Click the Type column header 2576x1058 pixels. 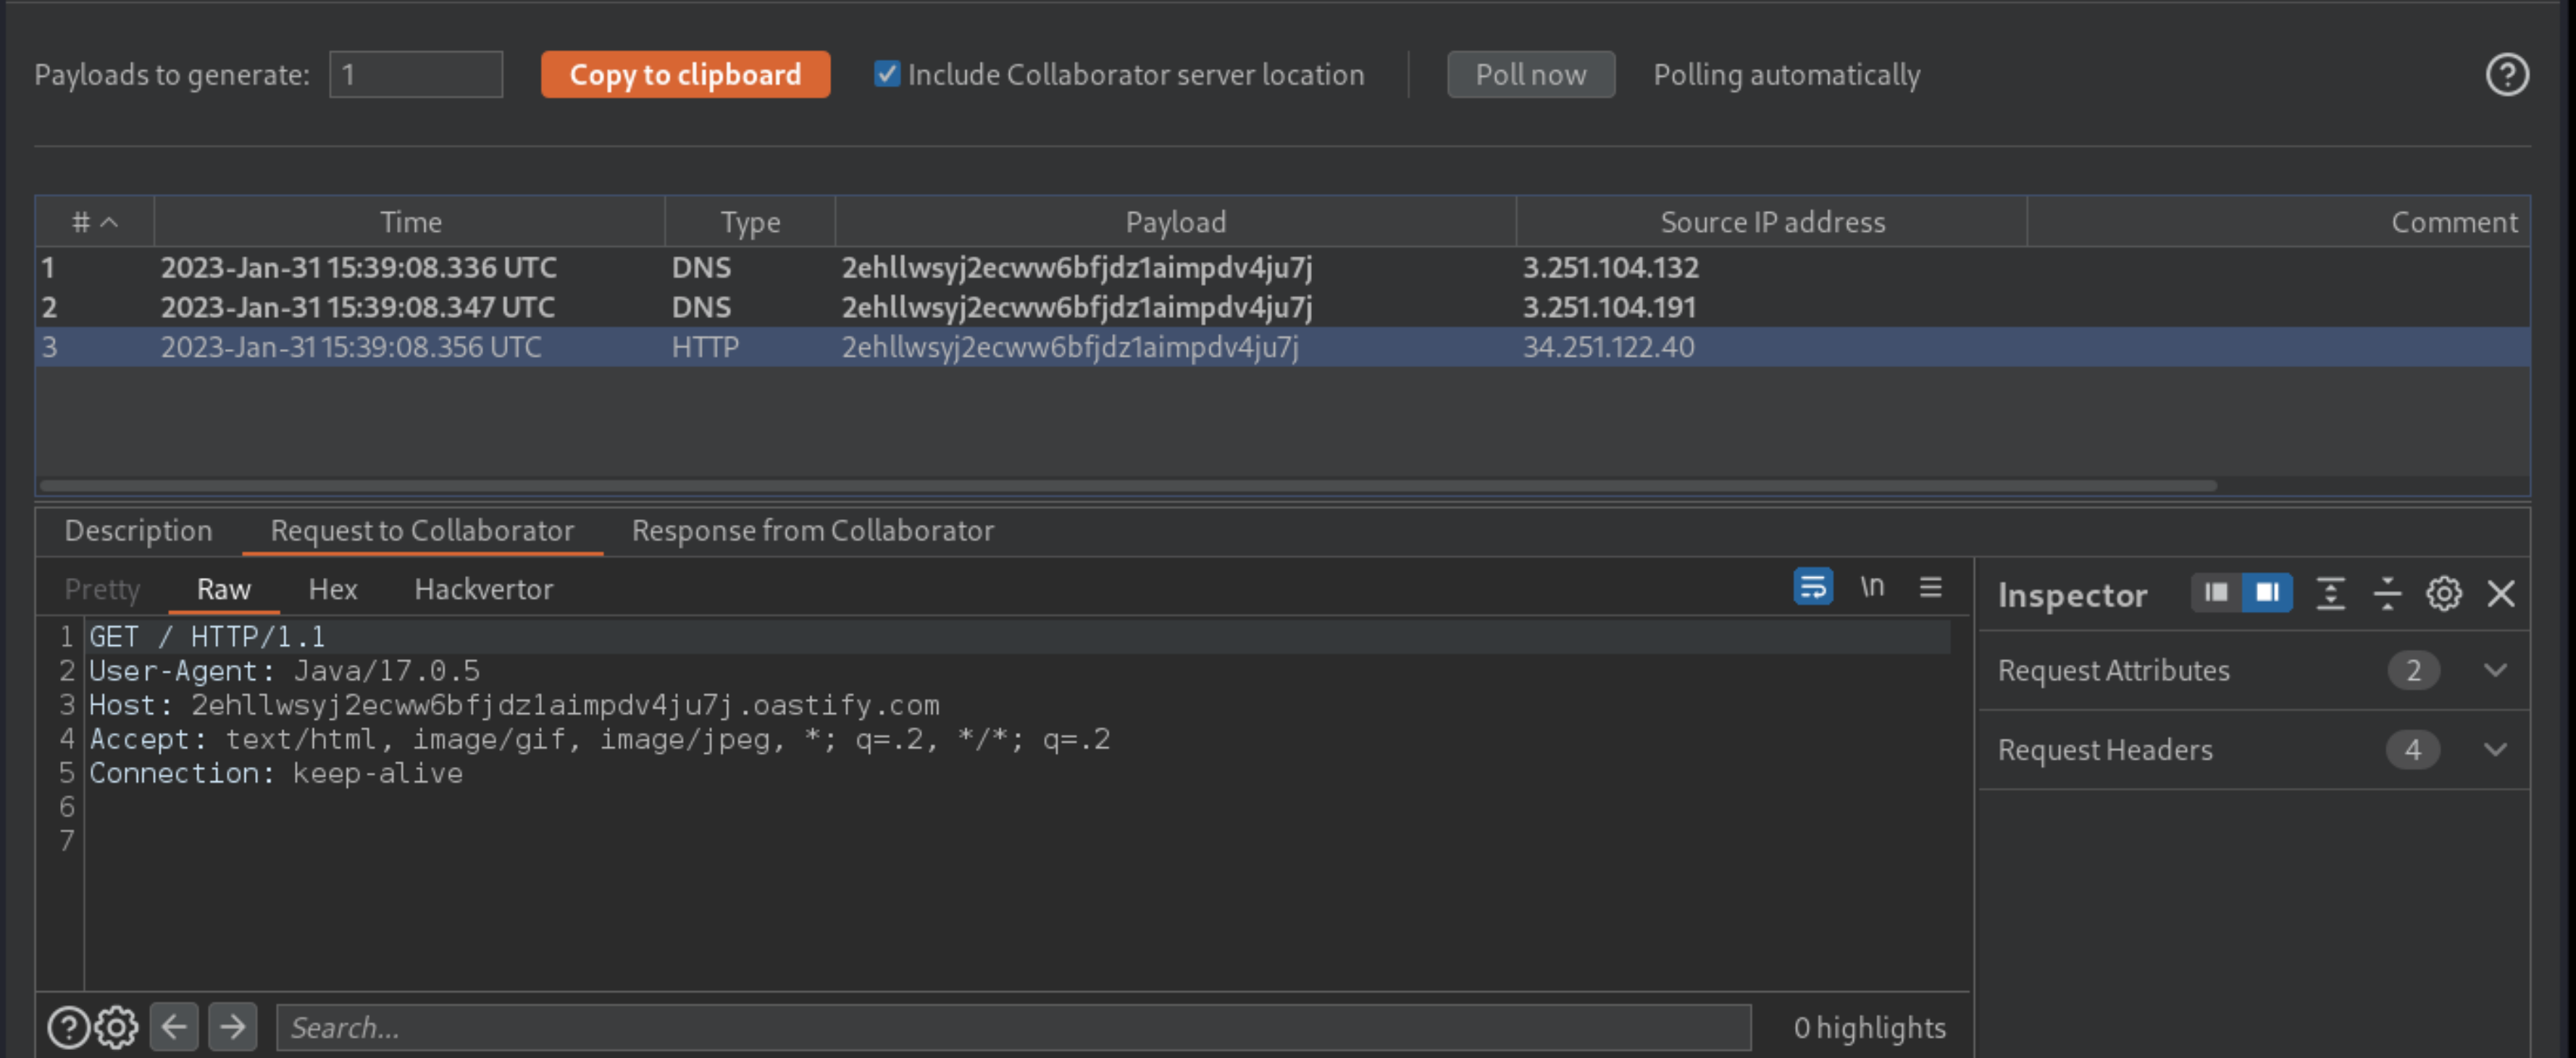coord(750,222)
